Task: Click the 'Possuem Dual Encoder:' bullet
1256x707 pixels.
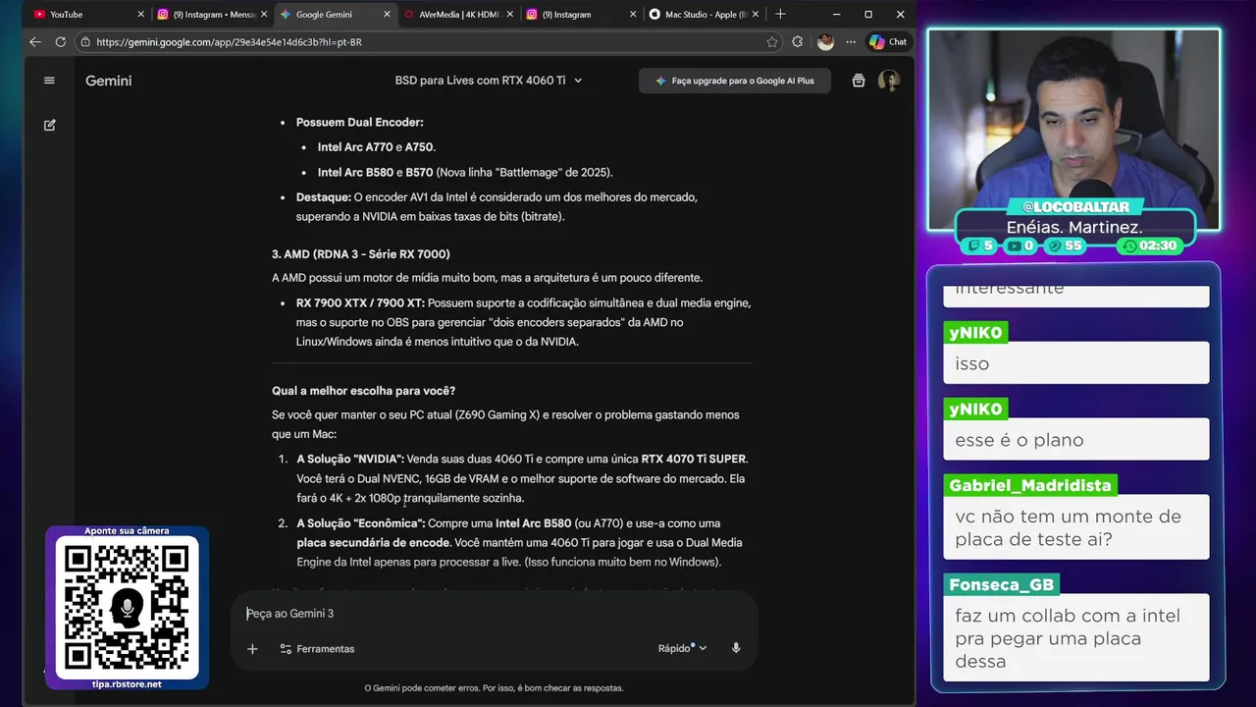Action: tap(360, 123)
